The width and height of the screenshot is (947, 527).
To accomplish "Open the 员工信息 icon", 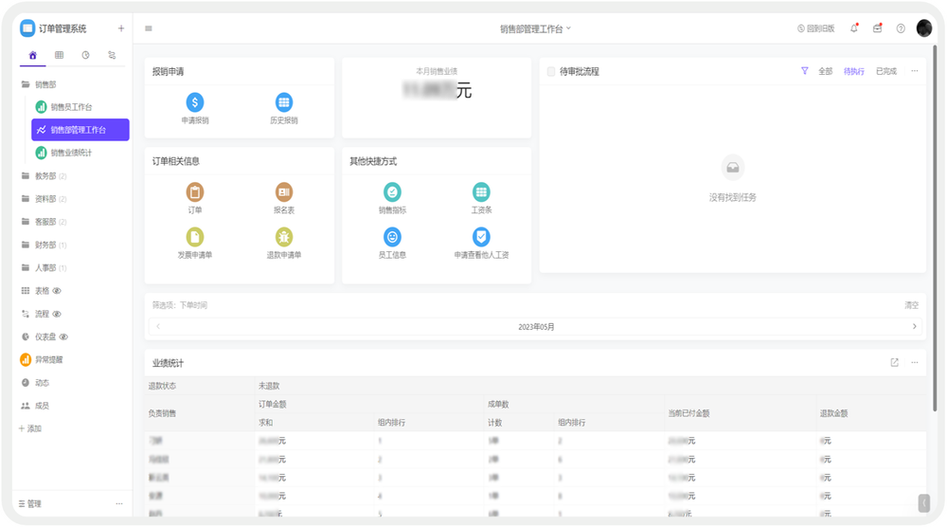I will click(x=392, y=237).
